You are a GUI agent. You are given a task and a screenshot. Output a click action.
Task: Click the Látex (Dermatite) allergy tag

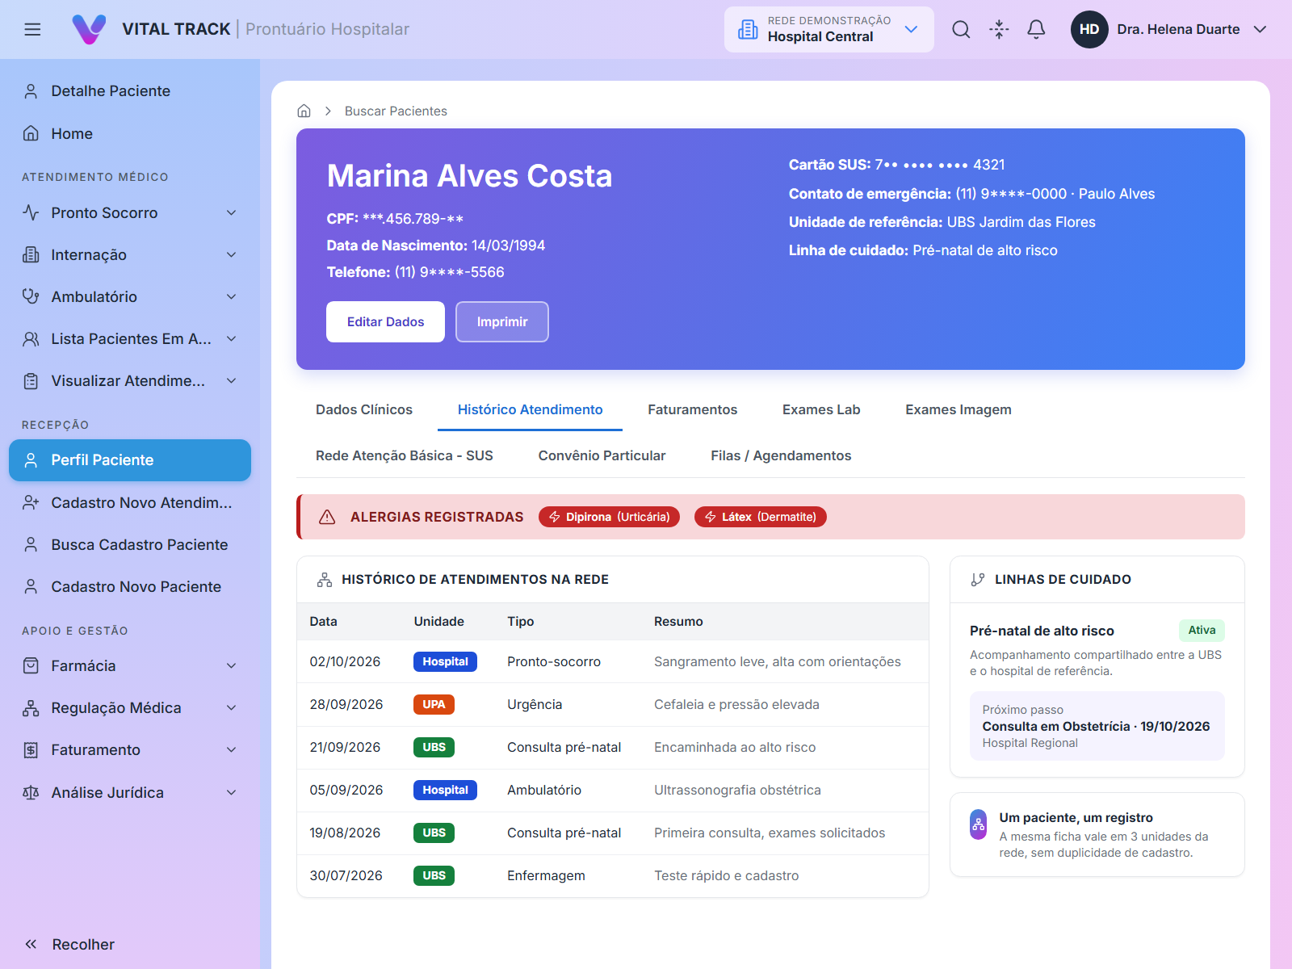[x=761, y=517]
